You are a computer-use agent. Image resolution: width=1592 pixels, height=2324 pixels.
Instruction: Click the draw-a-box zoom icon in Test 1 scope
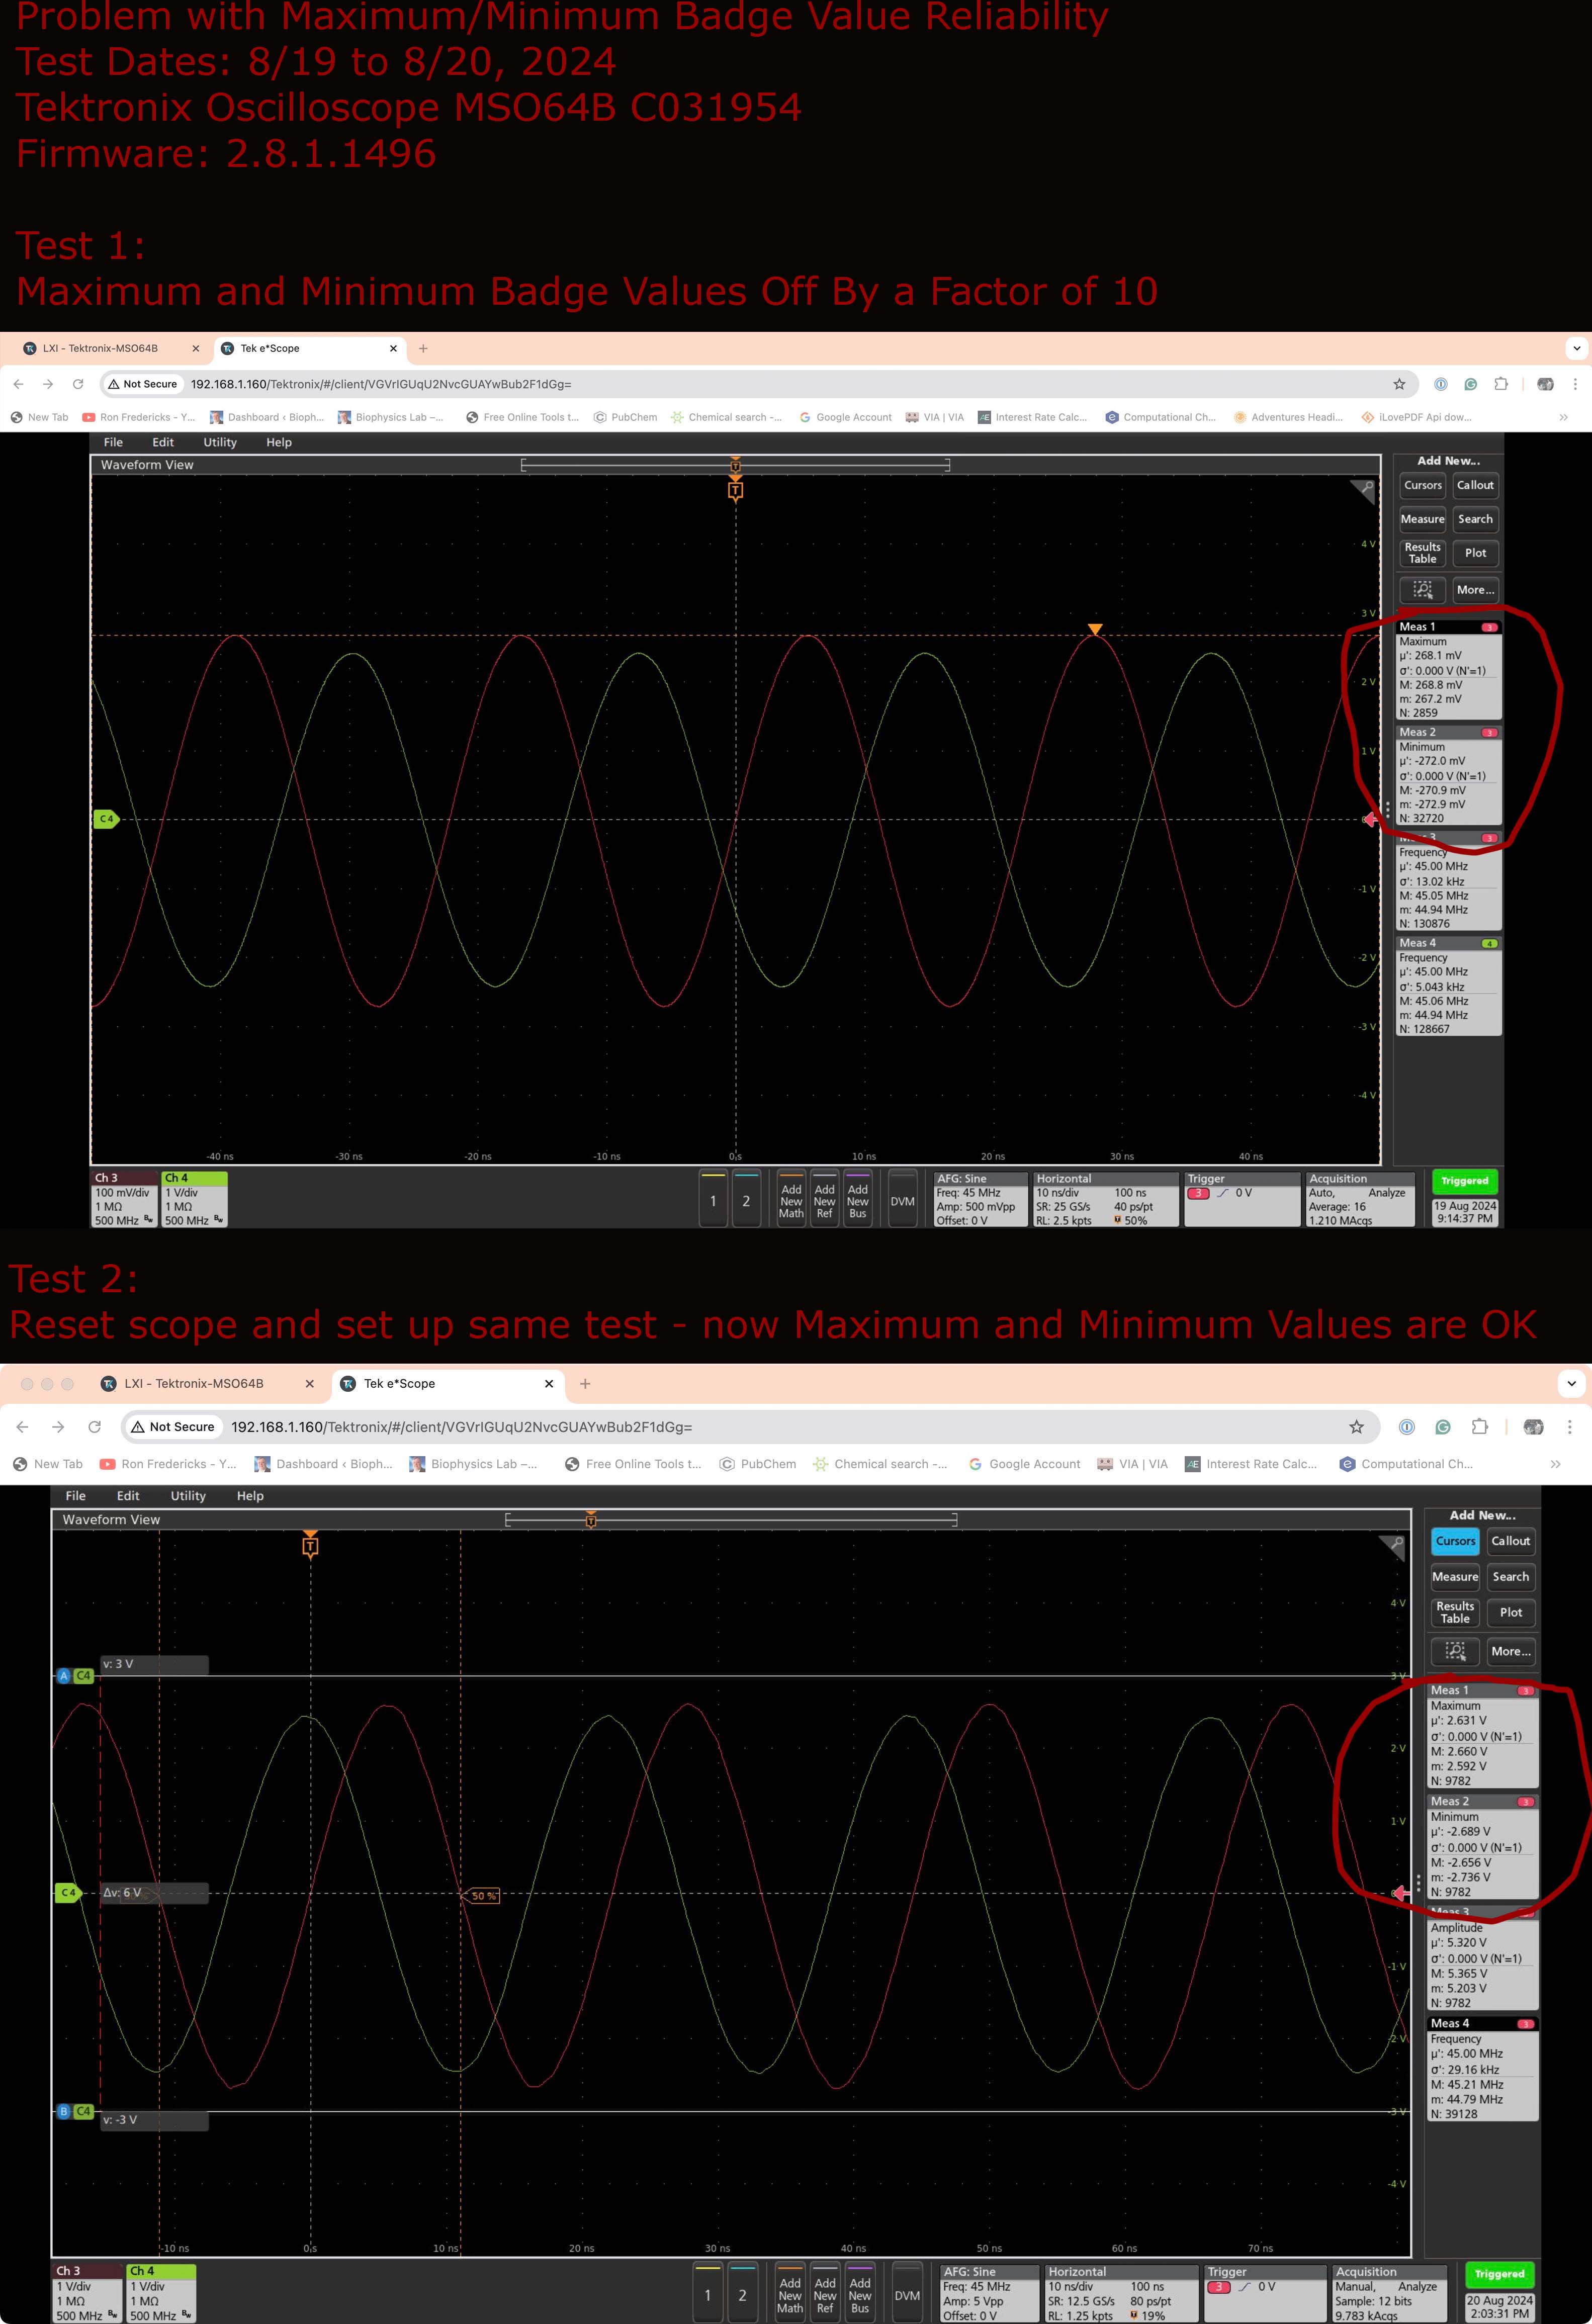(1422, 589)
